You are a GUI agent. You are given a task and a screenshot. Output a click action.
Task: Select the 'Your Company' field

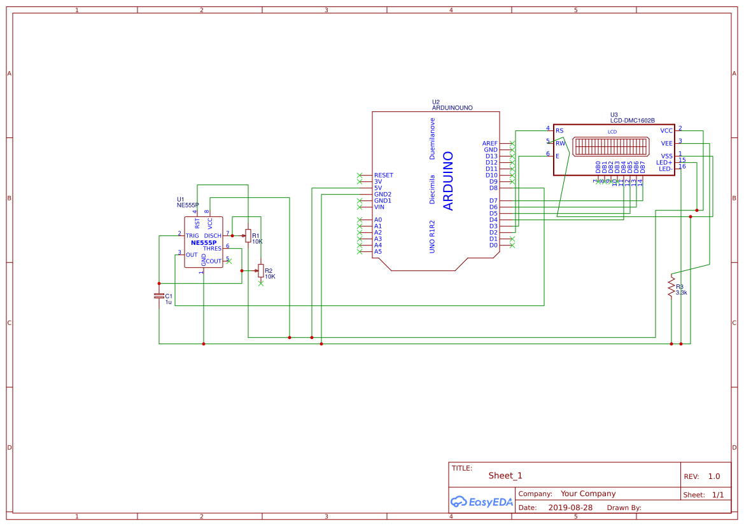pos(587,494)
